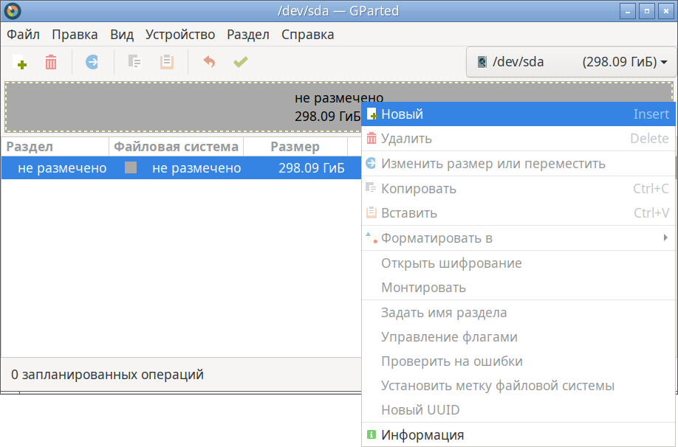This screenshot has height=447, width=678.
Task: Maximize the GParted window
Action: [647, 11]
